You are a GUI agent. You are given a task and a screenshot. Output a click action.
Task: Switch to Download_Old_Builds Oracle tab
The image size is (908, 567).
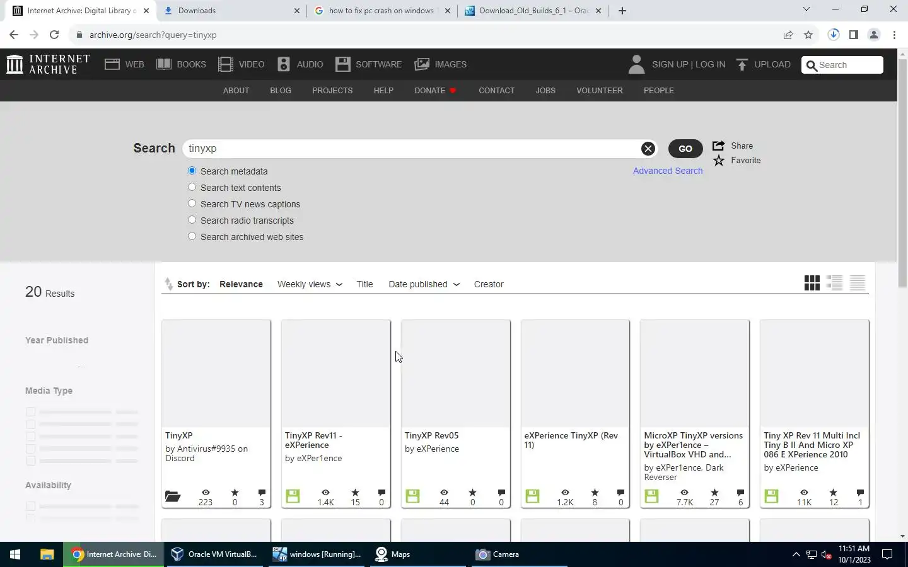pyautogui.click(x=533, y=11)
